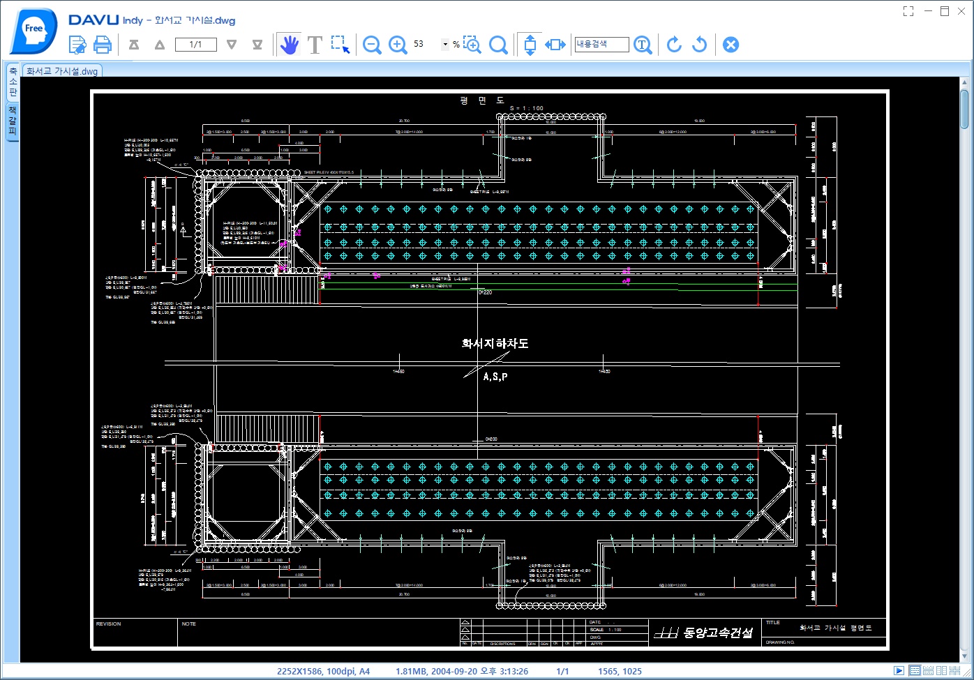Click the slideshow play button
The width and height of the screenshot is (974, 680).
[900, 671]
